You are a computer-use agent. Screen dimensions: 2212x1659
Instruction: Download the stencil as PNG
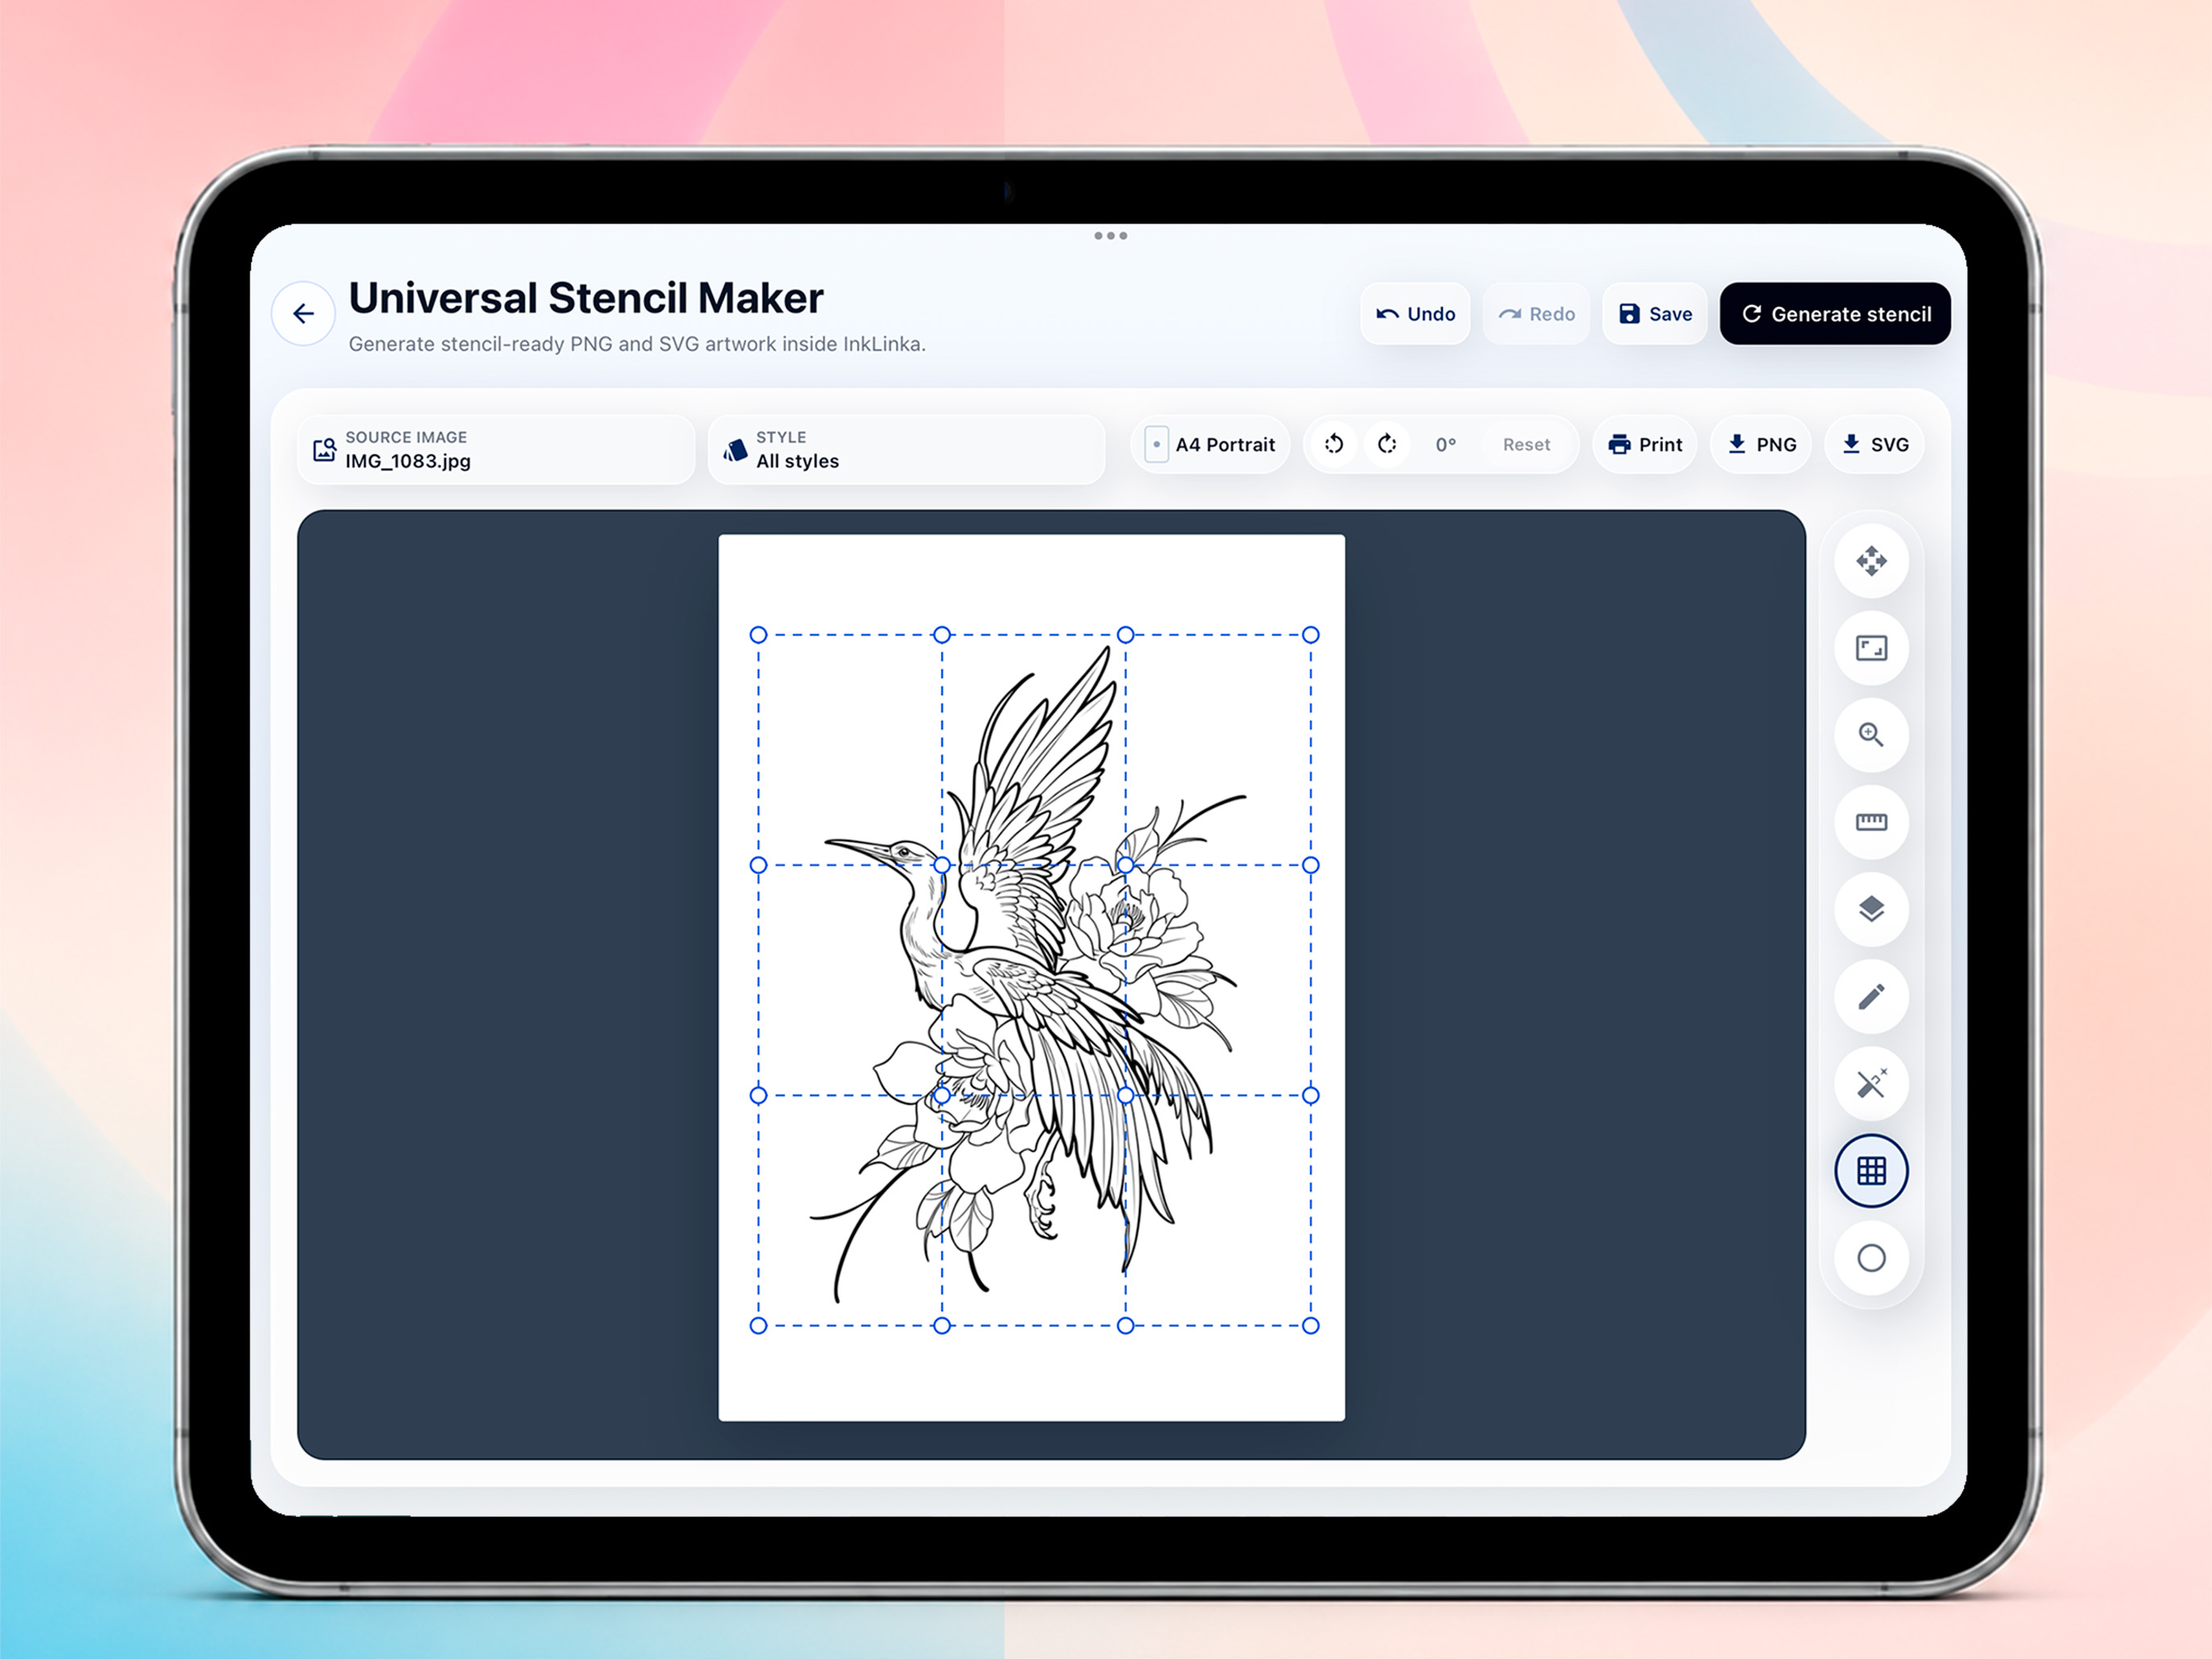tap(1761, 445)
